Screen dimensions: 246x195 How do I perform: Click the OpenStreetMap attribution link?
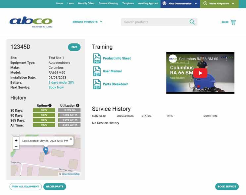pyautogui.click(x=71, y=174)
